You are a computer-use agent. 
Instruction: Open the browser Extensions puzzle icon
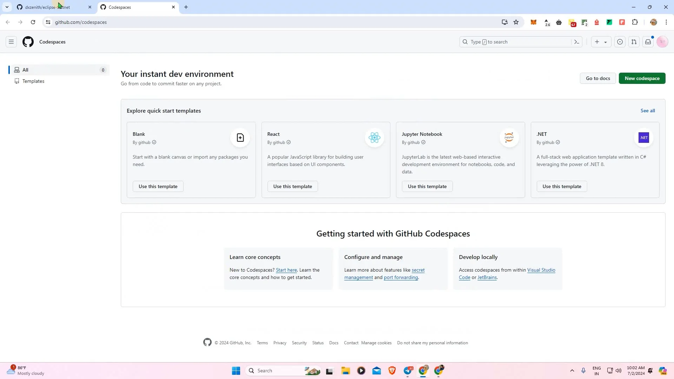point(635,22)
